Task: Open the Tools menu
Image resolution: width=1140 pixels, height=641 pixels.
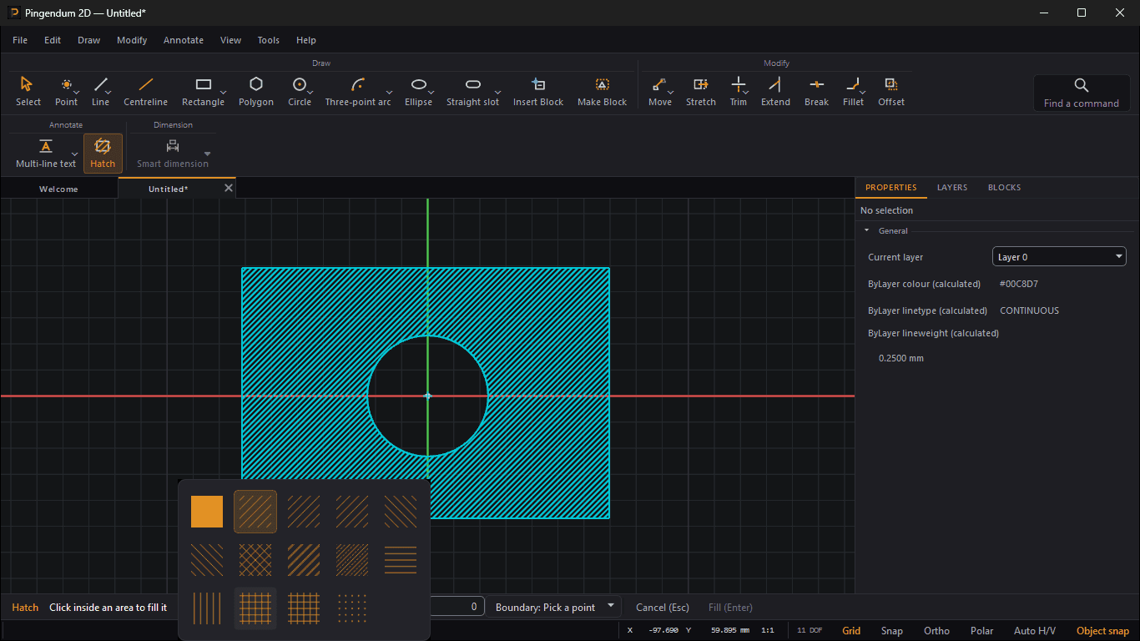Action: (x=269, y=40)
